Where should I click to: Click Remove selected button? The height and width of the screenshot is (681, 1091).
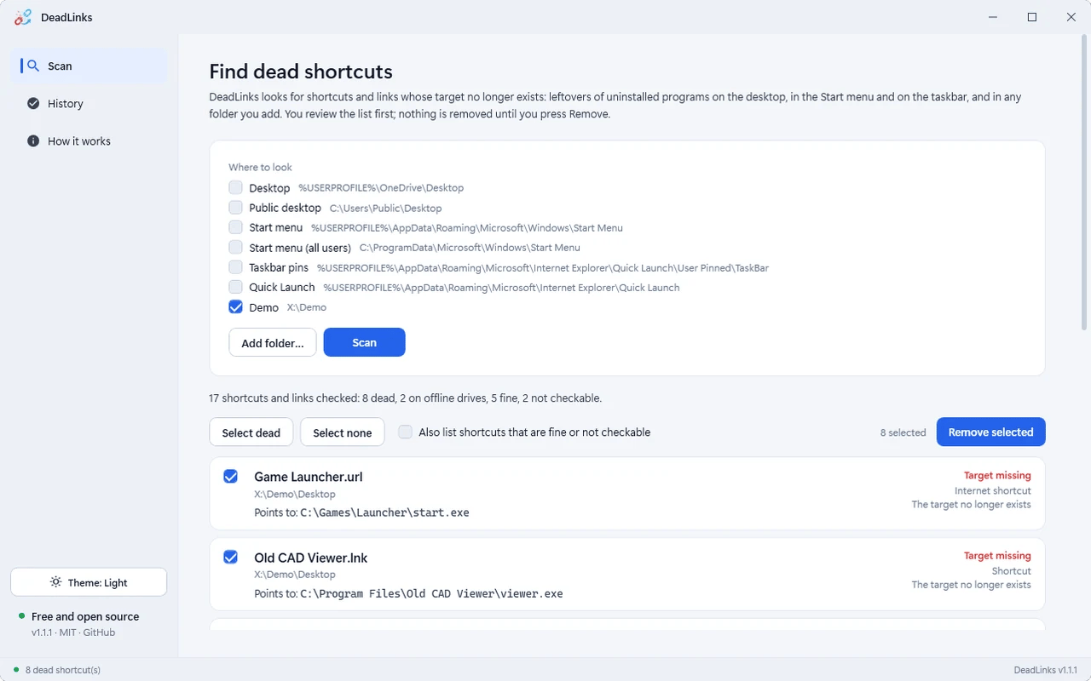click(x=990, y=432)
